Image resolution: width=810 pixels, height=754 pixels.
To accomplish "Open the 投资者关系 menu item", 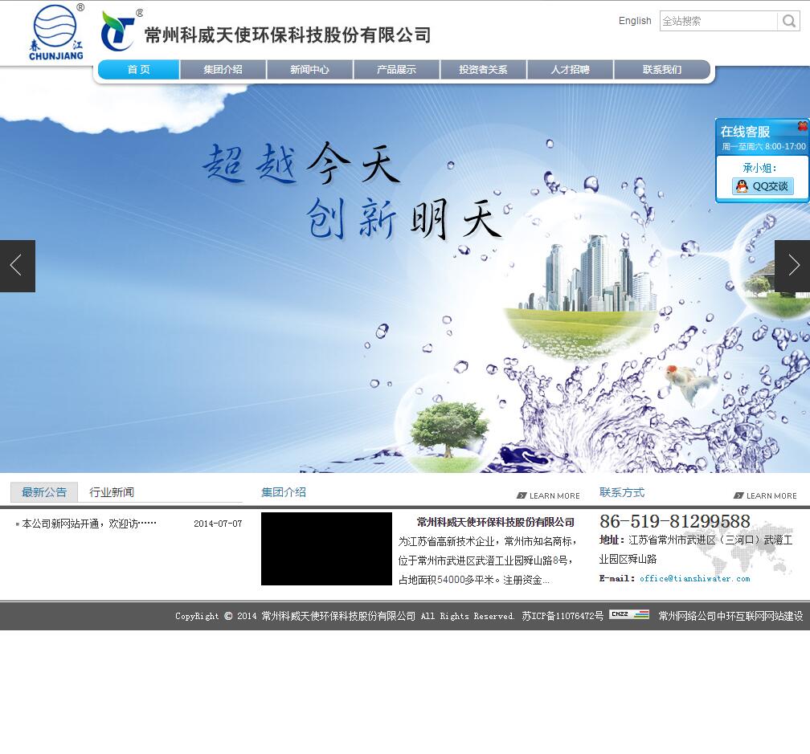I will click(x=483, y=70).
